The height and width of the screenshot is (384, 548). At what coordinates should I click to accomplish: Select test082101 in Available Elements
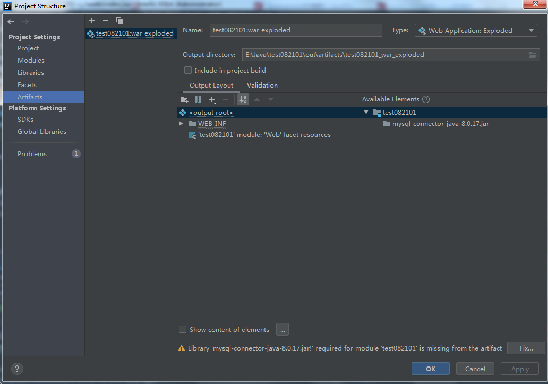455,113
